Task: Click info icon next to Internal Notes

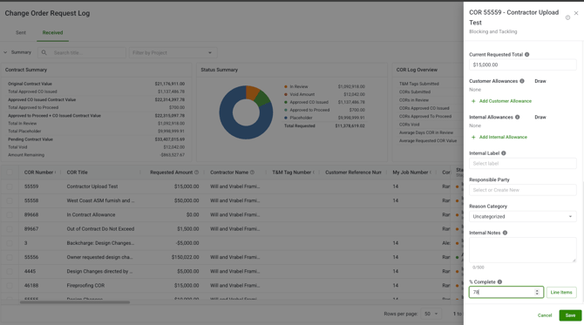Action: tap(505, 233)
